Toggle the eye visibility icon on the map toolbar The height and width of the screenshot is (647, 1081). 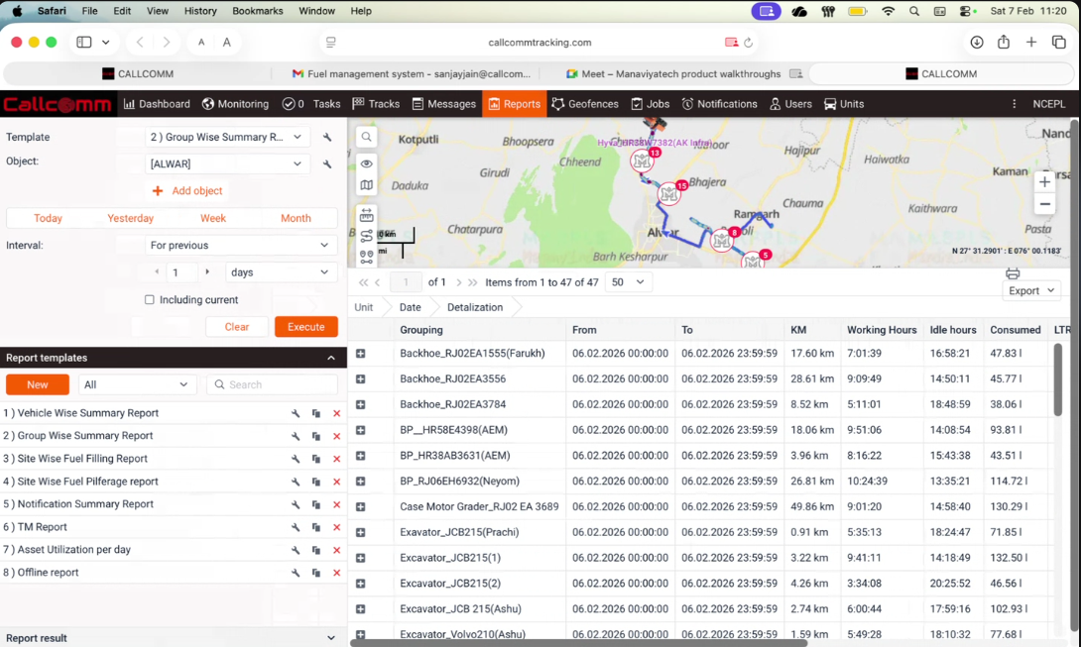366,163
